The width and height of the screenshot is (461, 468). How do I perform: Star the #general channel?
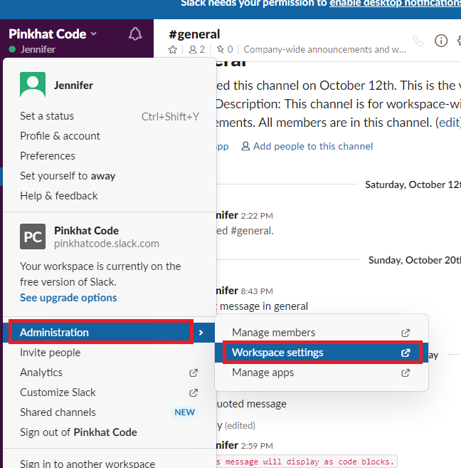pyautogui.click(x=173, y=50)
